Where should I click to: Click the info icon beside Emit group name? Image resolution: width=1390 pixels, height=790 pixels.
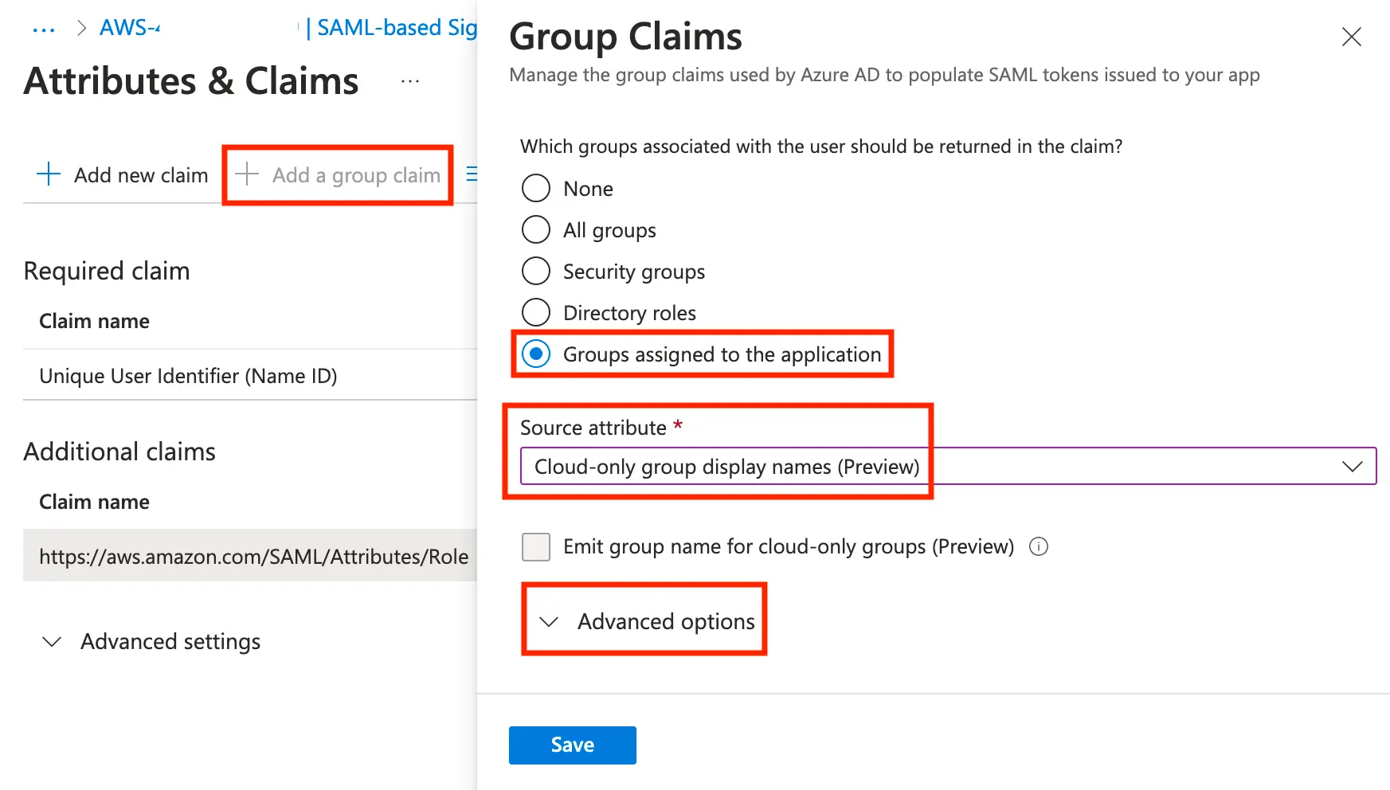point(1039,546)
